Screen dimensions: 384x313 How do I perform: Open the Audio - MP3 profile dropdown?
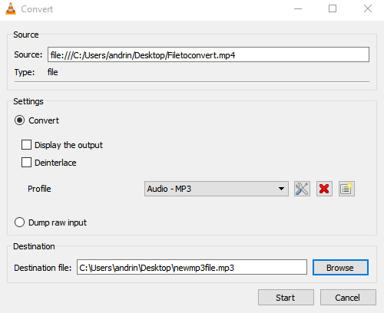(217, 189)
